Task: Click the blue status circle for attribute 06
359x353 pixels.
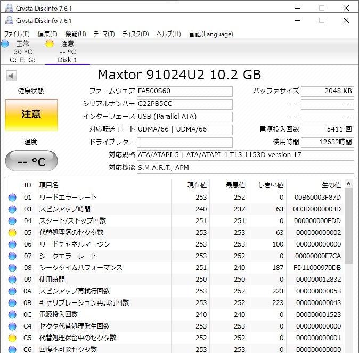Action: click(12, 244)
